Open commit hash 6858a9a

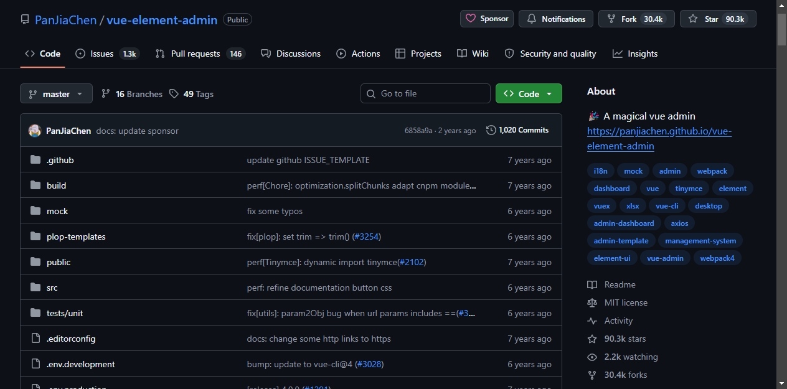418,131
